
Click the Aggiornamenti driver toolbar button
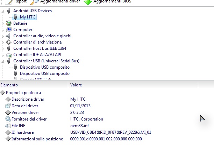coord(59,2)
